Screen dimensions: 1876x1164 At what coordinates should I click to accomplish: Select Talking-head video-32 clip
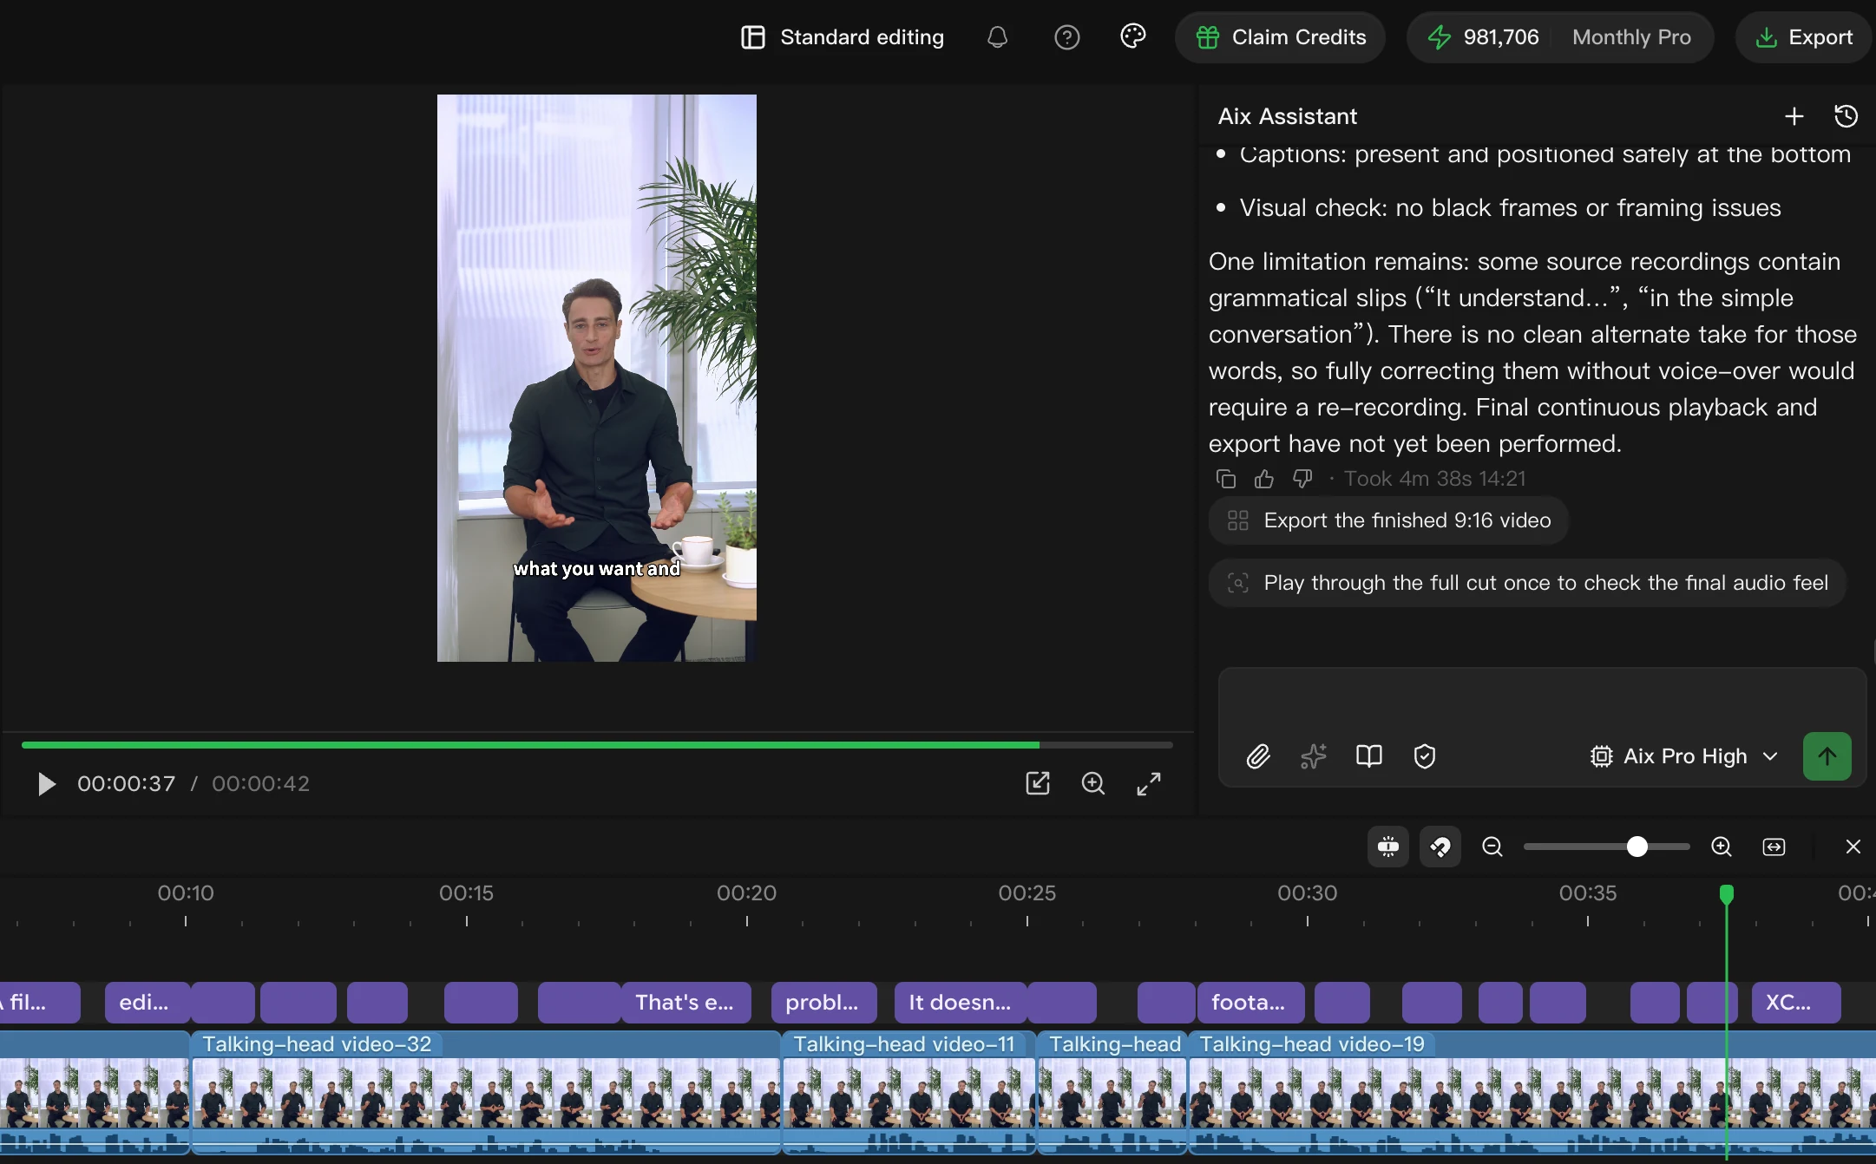(486, 1092)
